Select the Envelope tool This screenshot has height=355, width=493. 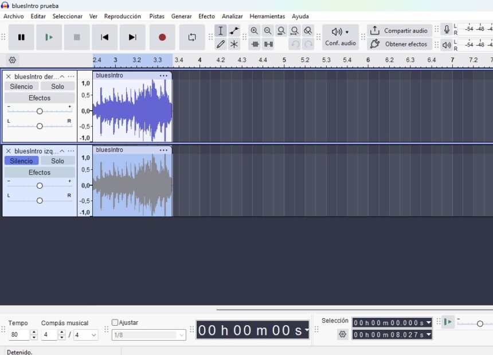coord(234,31)
